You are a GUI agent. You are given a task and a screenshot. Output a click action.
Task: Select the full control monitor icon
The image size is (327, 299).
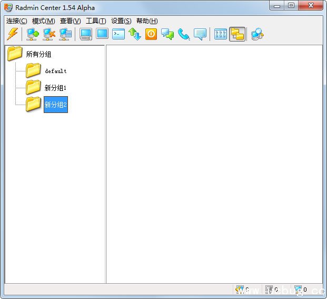pos(86,34)
